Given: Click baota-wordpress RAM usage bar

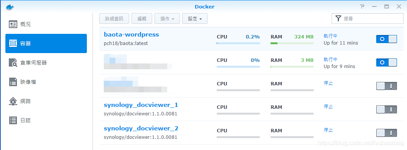Looking at the screenshot, I should [292, 43].
